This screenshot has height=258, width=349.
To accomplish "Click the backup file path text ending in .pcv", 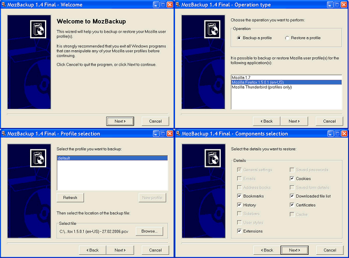I will (x=94, y=232).
